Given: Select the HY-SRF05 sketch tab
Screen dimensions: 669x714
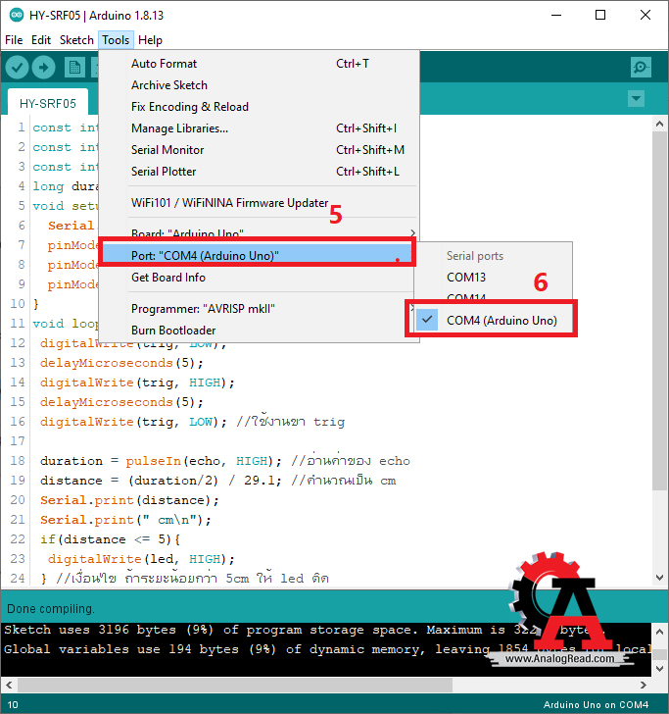Looking at the screenshot, I should [x=48, y=103].
